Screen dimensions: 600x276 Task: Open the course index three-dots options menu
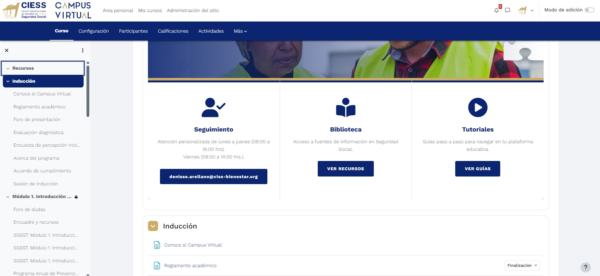(83, 50)
